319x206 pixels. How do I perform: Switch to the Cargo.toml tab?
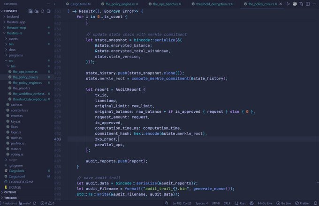coord(78,4)
